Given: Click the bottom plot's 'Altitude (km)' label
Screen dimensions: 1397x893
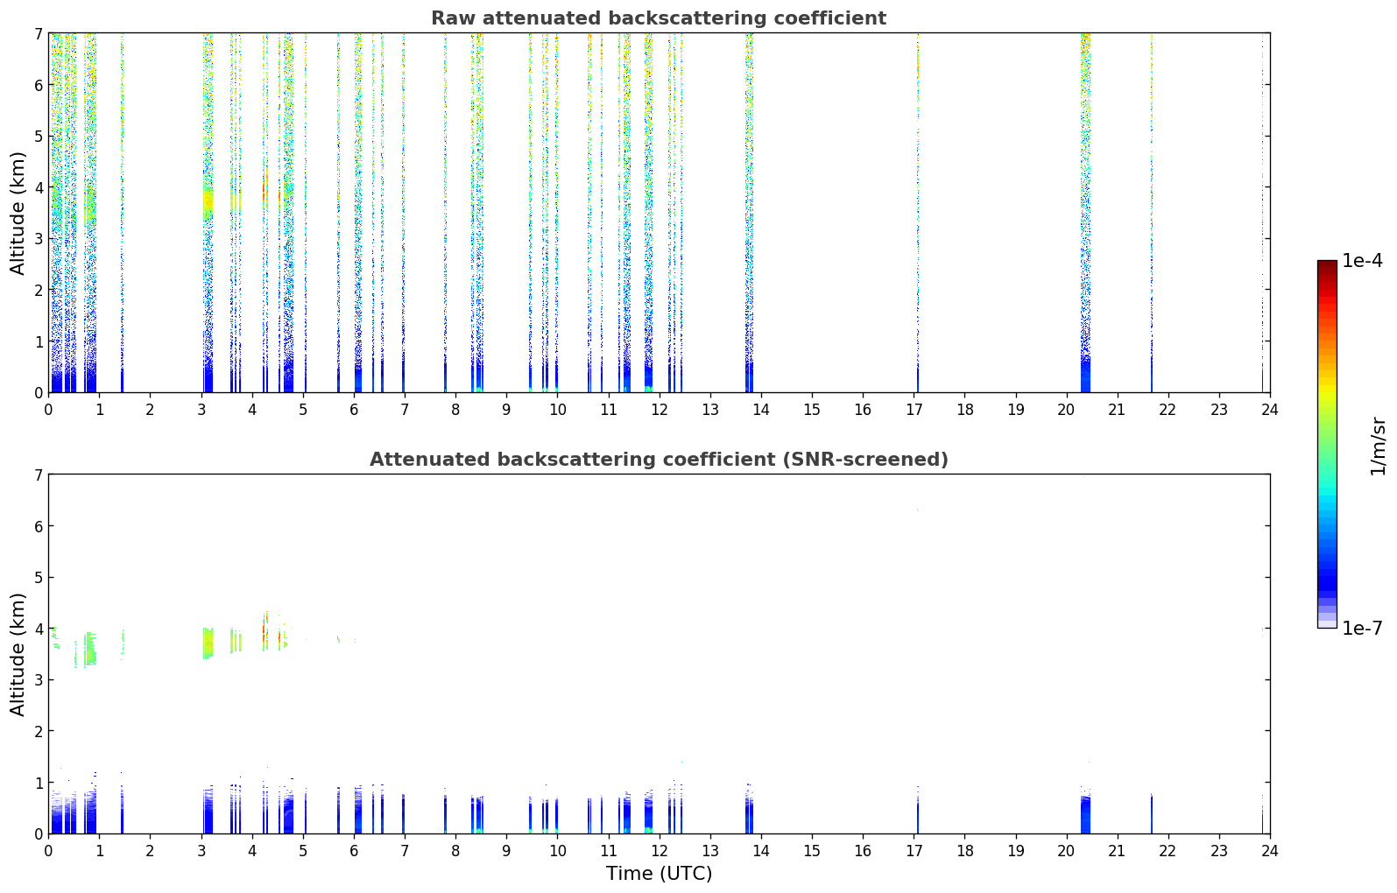Looking at the screenshot, I should coord(18,654).
